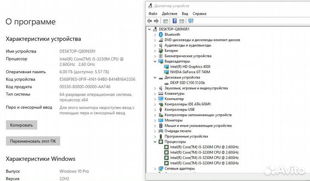Collapse the Процессоры chevron
Viewport: 310px width, 181px height.
155,142
